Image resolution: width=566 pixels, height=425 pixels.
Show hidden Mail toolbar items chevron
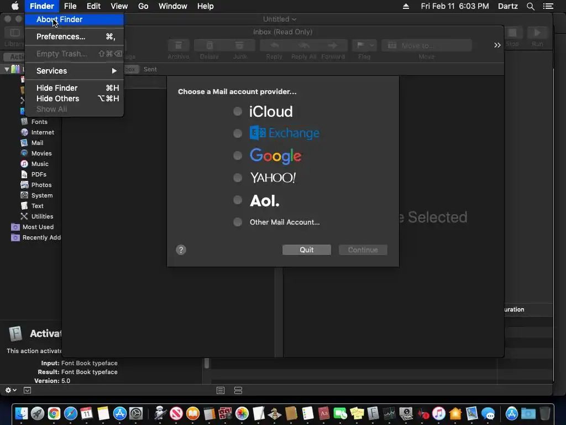[497, 45]
